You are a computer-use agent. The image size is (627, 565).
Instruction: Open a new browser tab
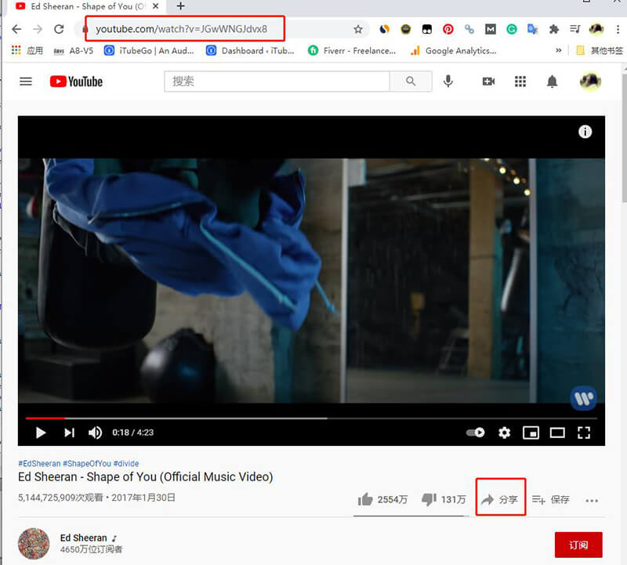[x=180, y=6]
